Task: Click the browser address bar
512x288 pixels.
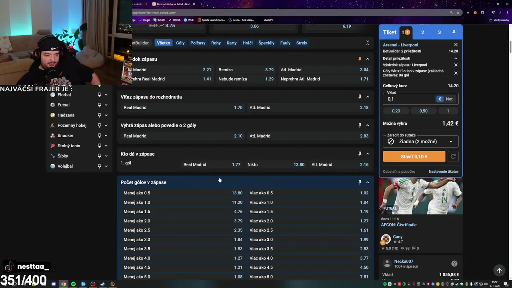Action: click(x=290, y=12)
